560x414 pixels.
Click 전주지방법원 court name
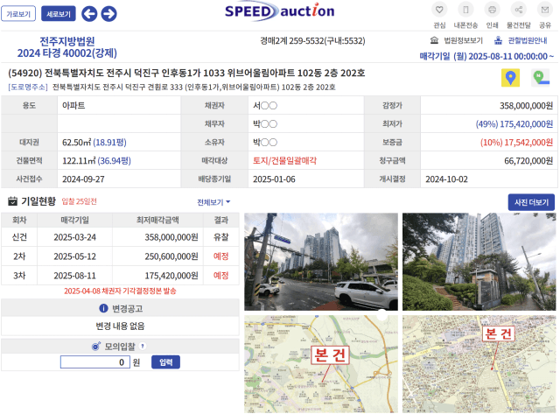click(x=67, y=41)
